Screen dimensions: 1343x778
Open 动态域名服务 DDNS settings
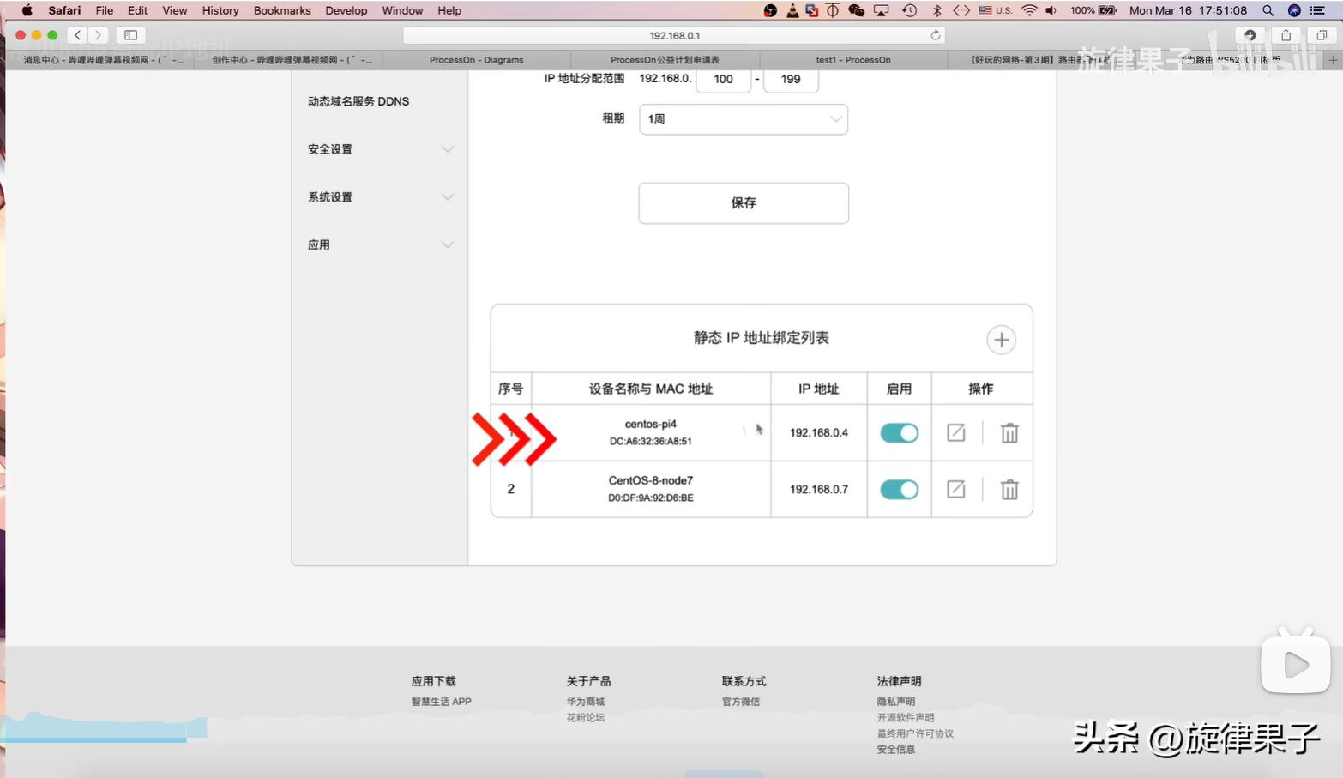pyautogui.click(x=358, y=101)
